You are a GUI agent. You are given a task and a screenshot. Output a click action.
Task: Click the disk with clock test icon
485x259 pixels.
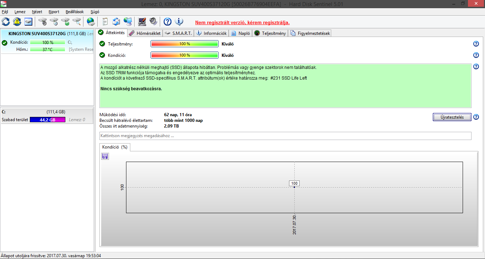[54, 22]
